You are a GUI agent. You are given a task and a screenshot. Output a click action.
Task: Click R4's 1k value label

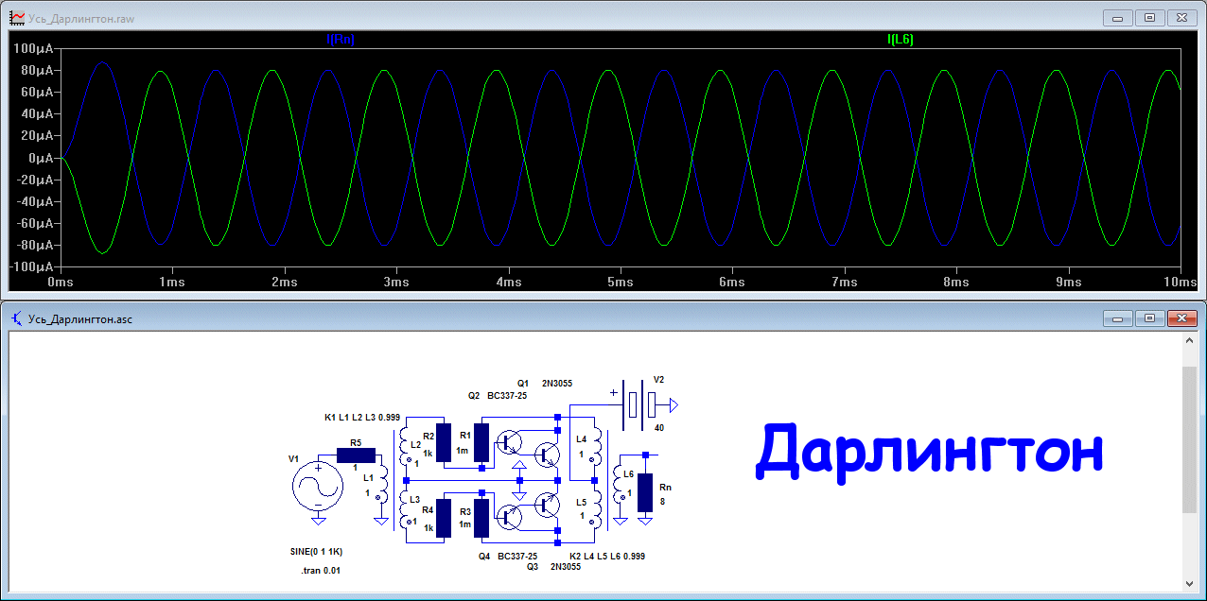pyautogui.click(x=428, y=527)
